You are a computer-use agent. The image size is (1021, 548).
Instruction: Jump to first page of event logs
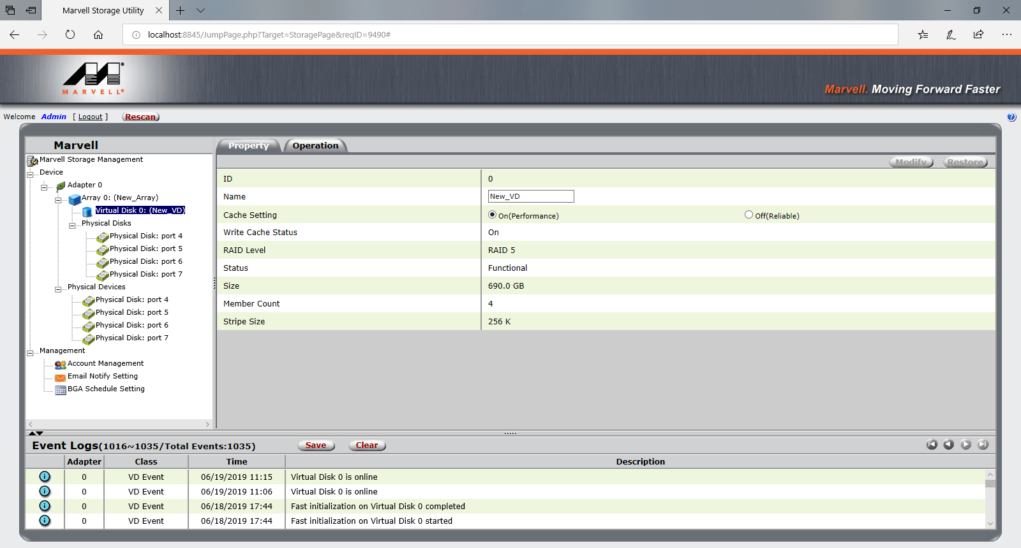coord(932,445)
